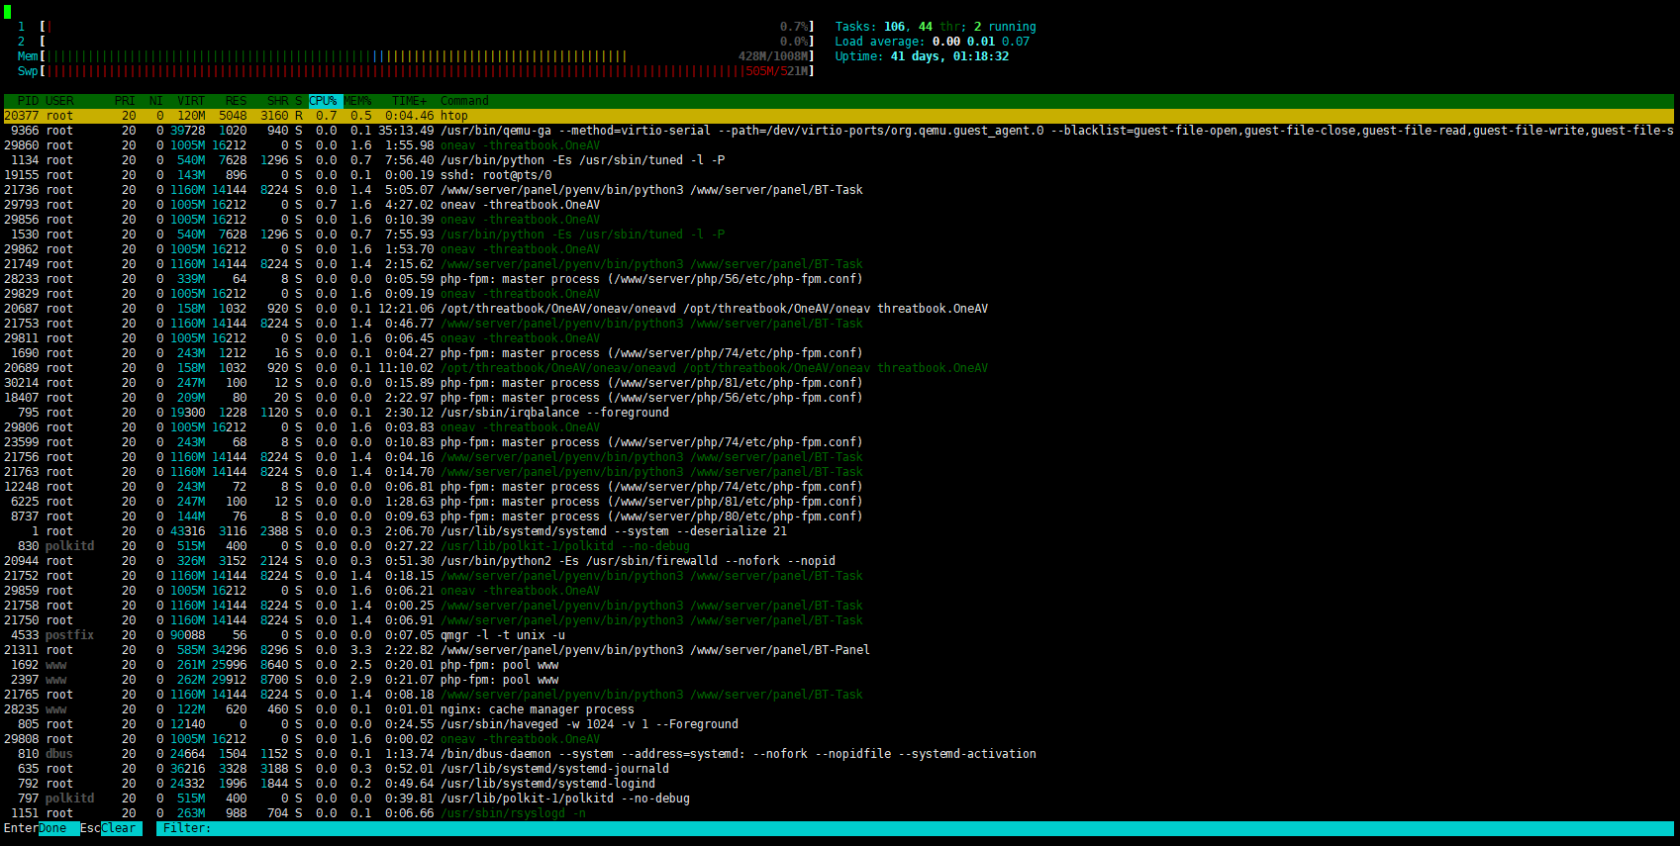Screen dimensions: 1680x846
Task: Select the postfix qmgr process row
Action: (x=839, y=635)
